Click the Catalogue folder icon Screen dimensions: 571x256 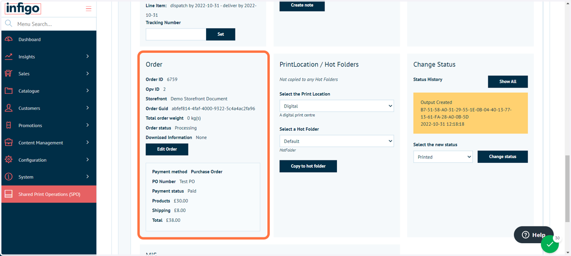point(9,91)
